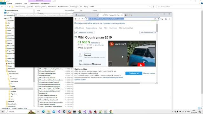Expand the Explorer address bar history dropdown
This screenshot has height=114, width=203.
tap(150, 7)
